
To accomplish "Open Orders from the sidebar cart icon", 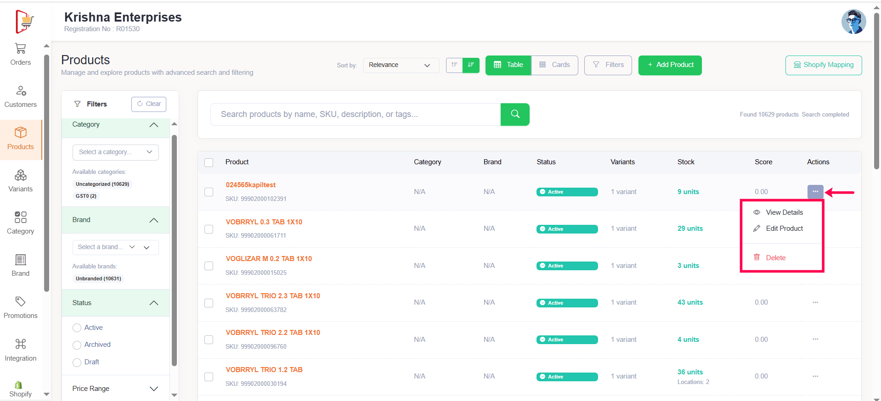I will (21, 49).
